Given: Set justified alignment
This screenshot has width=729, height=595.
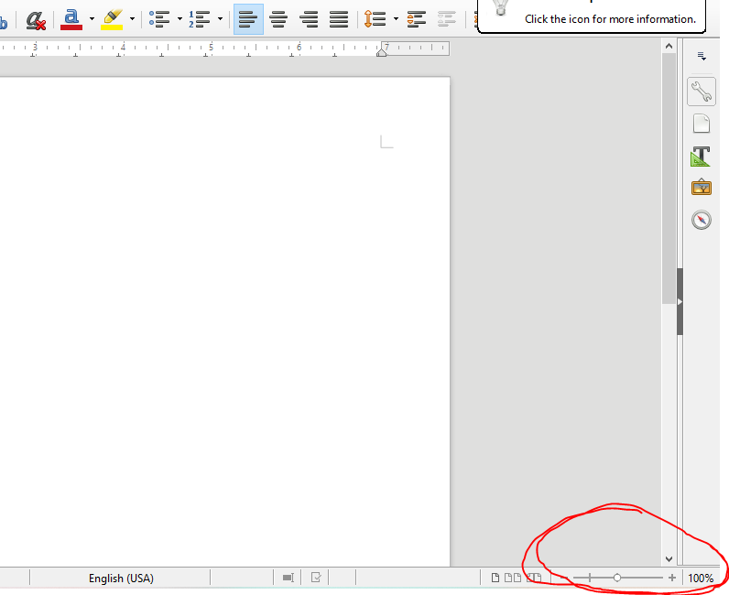Looking at the screenshot, I should point(339,19).
